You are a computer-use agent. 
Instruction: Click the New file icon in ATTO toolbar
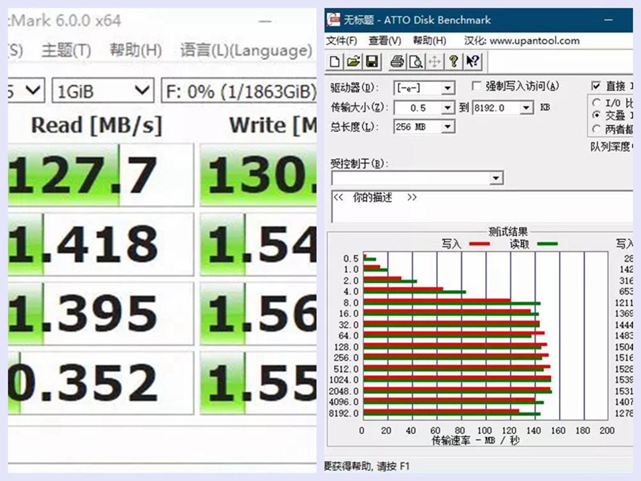click(335, 62)
